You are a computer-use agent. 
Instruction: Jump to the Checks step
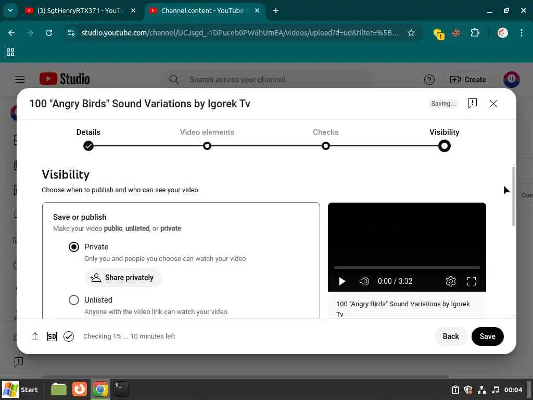(326, 146)
